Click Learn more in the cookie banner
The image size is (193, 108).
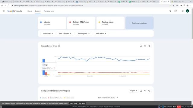click(73, 103)
